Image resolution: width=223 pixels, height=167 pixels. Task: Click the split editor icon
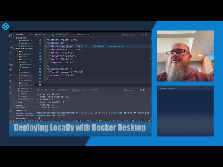tap(146, 34)
